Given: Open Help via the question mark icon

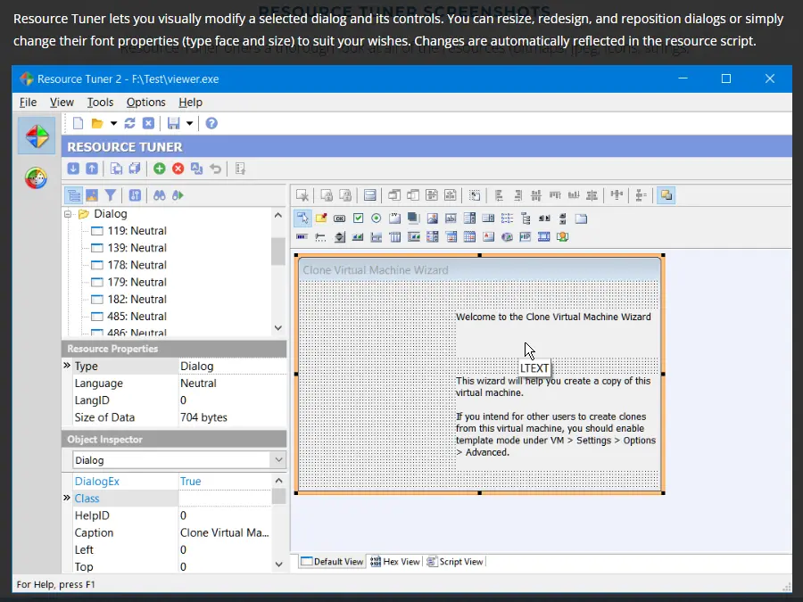Looking at the screenshot, I should pos(211,123).
